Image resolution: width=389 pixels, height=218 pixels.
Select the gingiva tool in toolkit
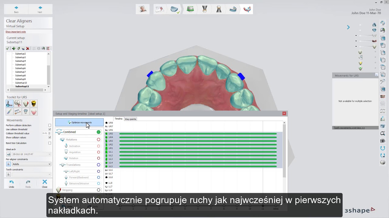coord(34,112)
